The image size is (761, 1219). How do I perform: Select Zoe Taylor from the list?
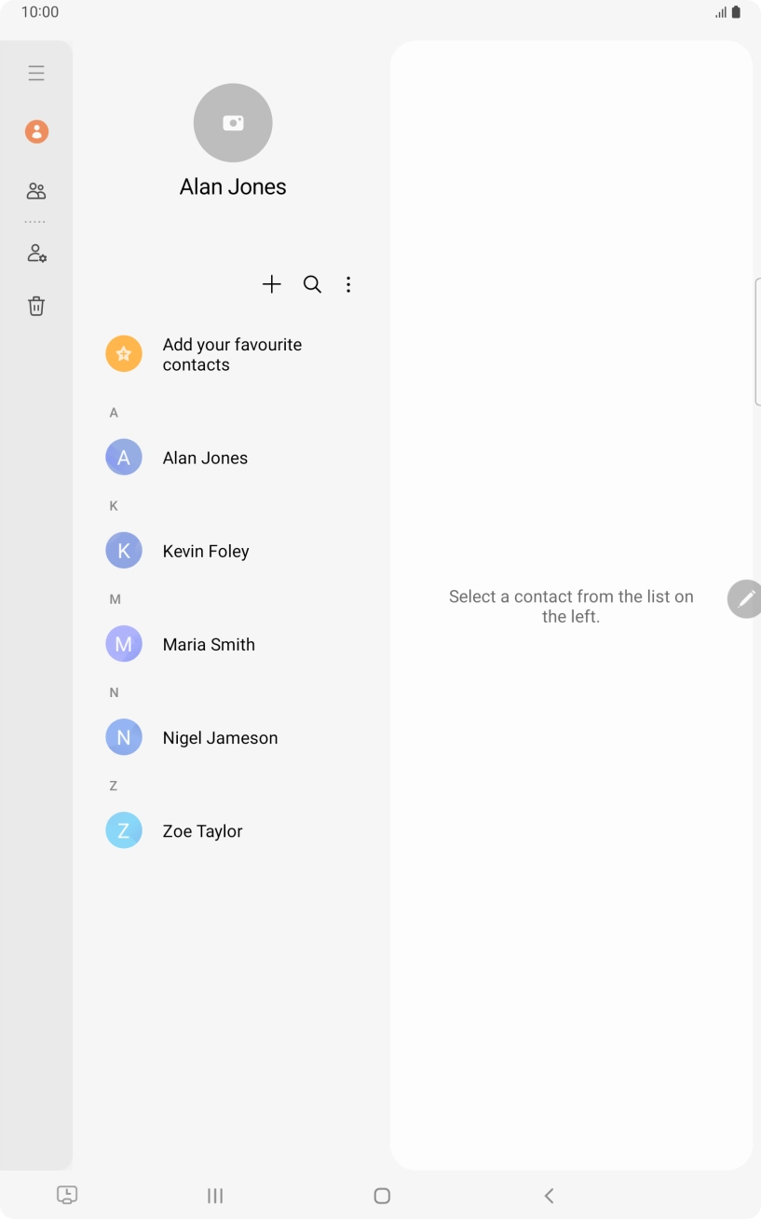click(x=202, y=830)
